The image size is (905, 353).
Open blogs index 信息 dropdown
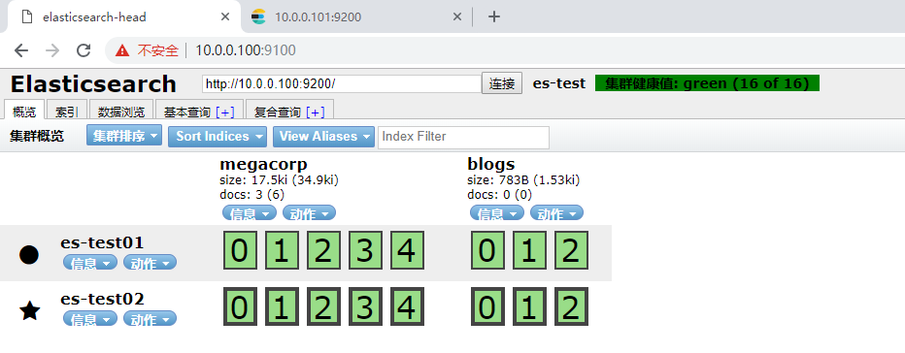497,213
